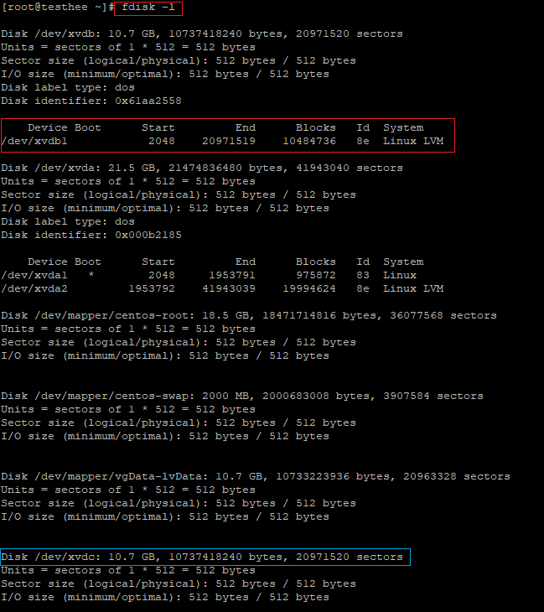The width and height of the screenshot is (544, 612).
Task: Click blocks value '10484736'
Action: (309, 142)
